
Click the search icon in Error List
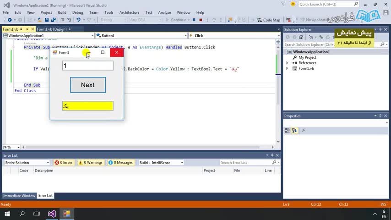[274, 163]
